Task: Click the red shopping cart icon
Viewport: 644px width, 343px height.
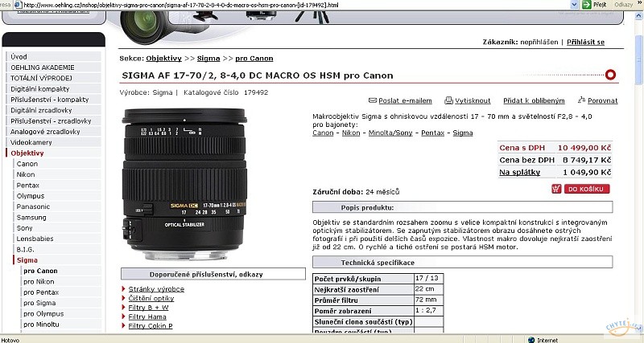Action: click(x=556, y=189)
